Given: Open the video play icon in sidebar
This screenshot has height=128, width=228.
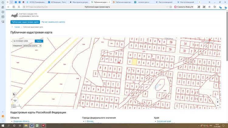Looking at the screenshot, I should [x=3, y=12].
